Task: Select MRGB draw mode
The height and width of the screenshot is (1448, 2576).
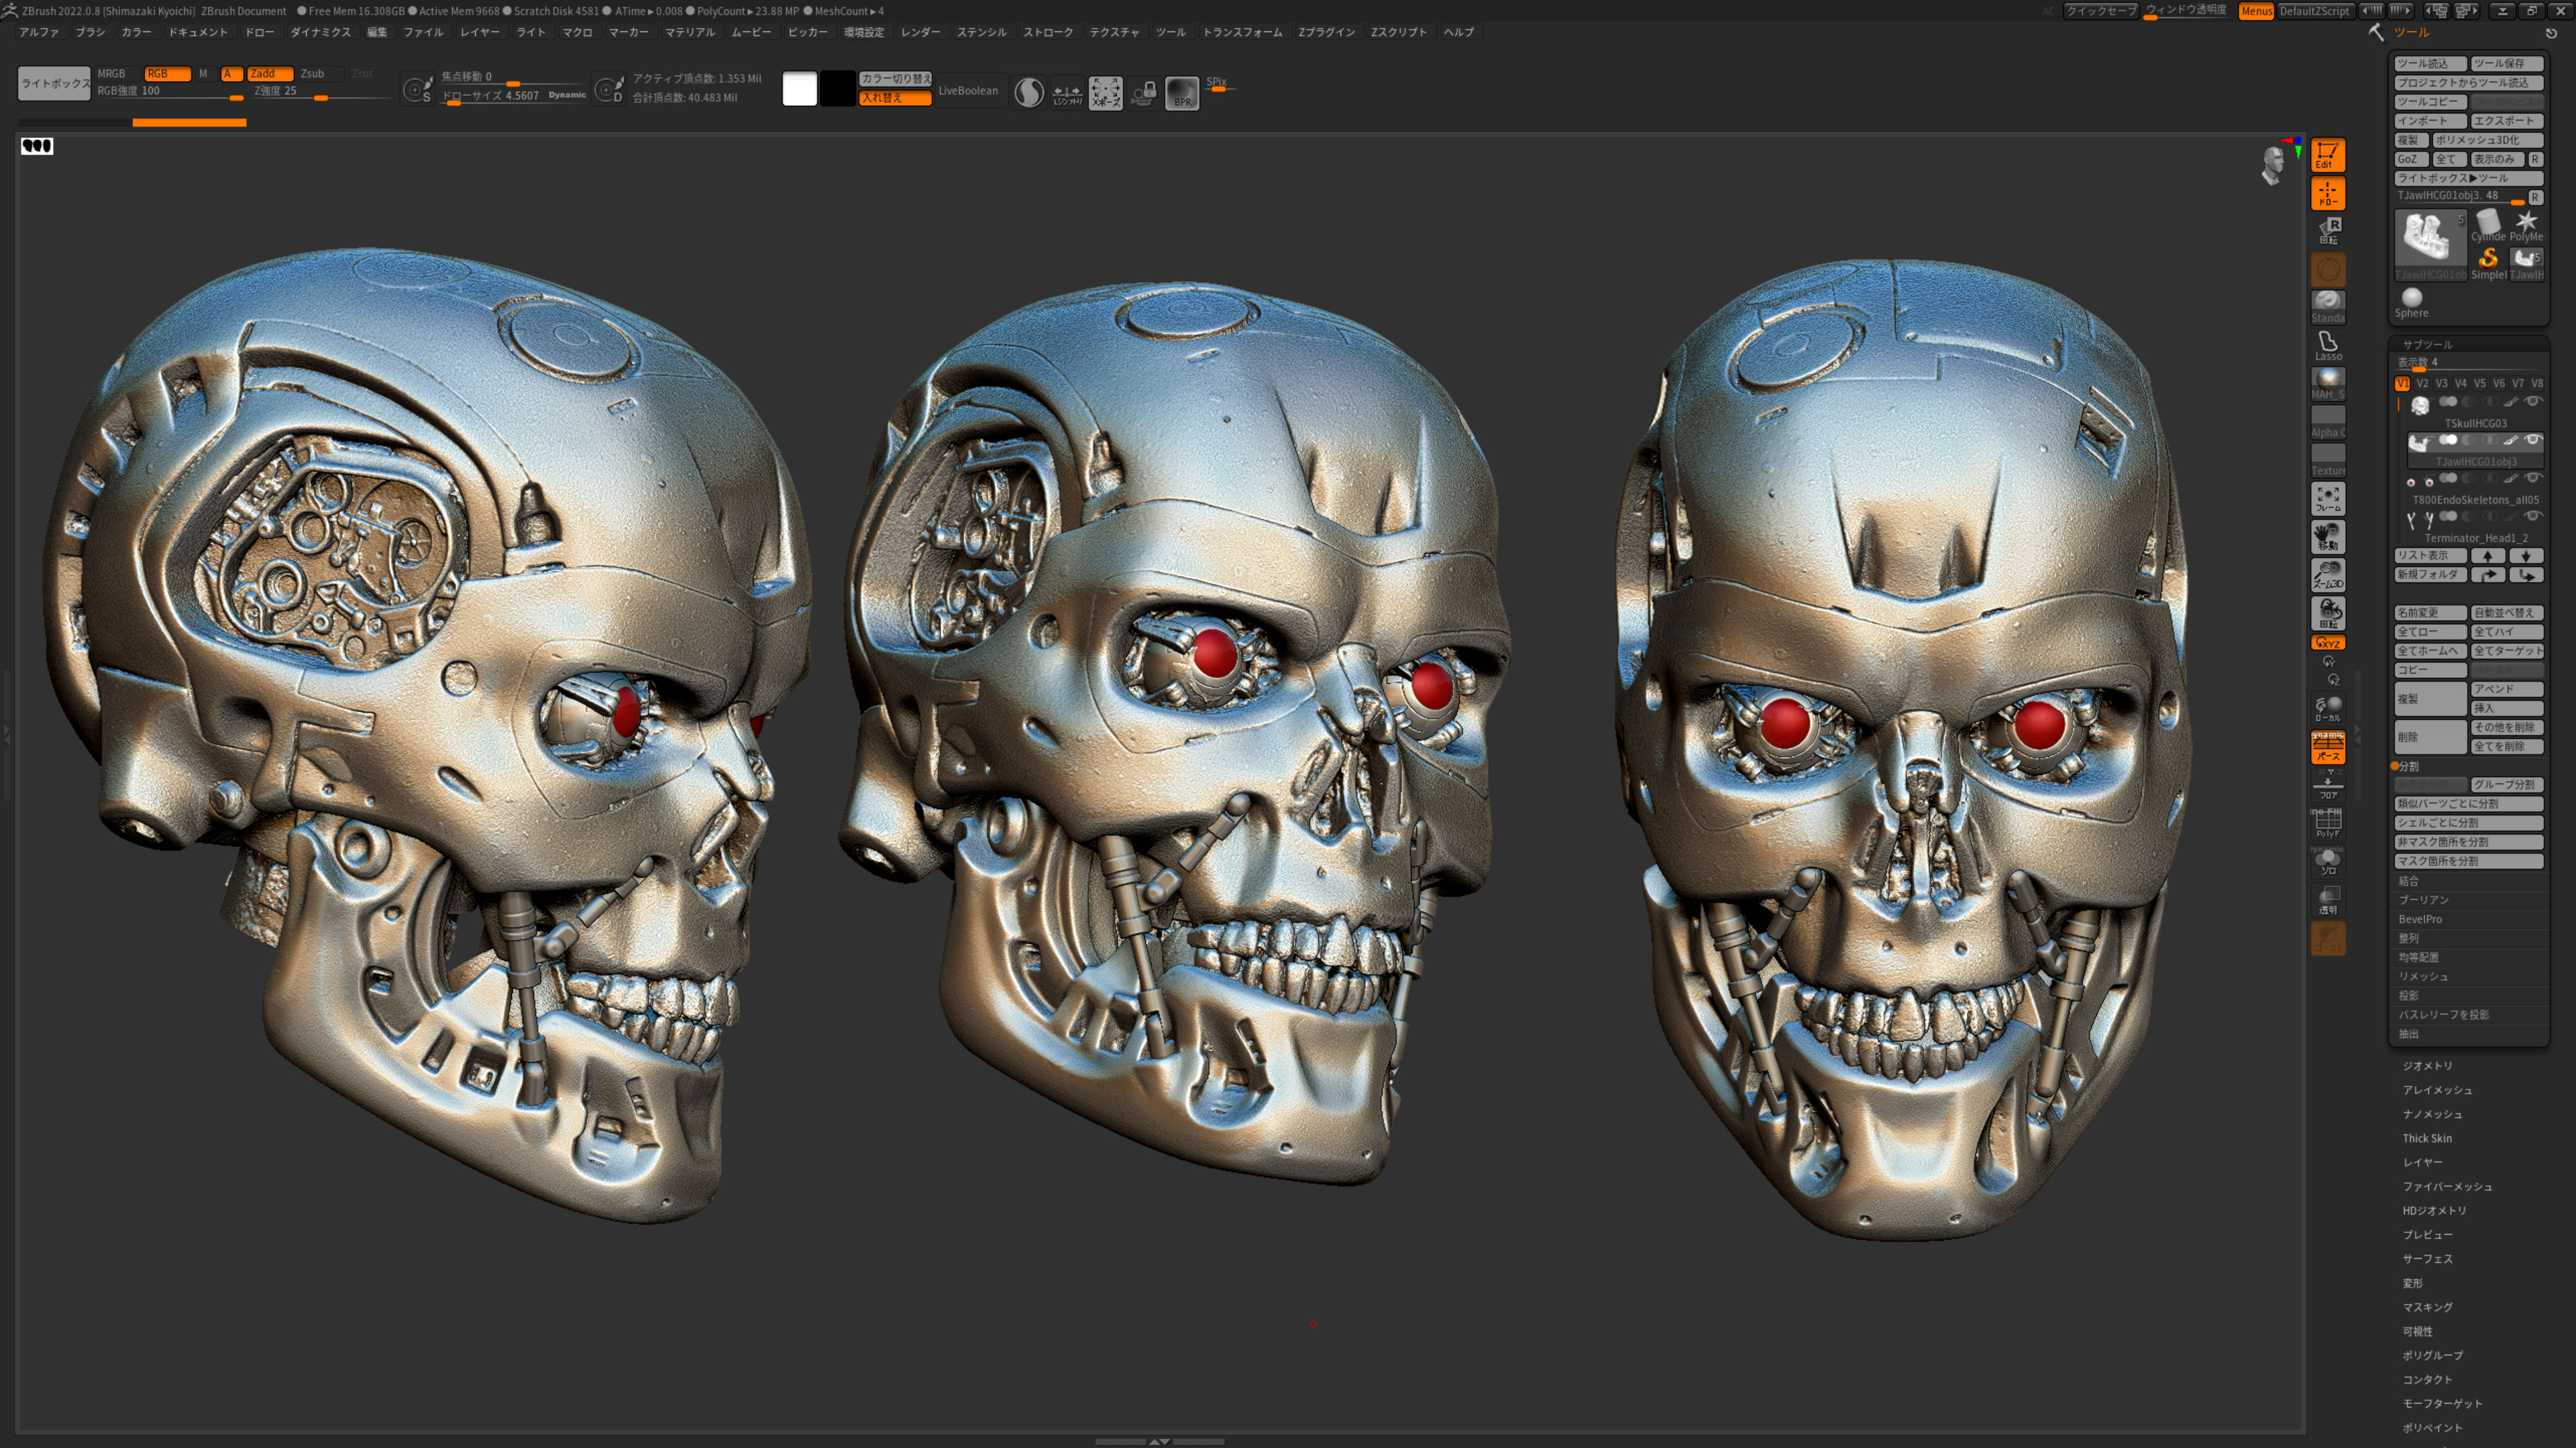Action: (117, 74)
